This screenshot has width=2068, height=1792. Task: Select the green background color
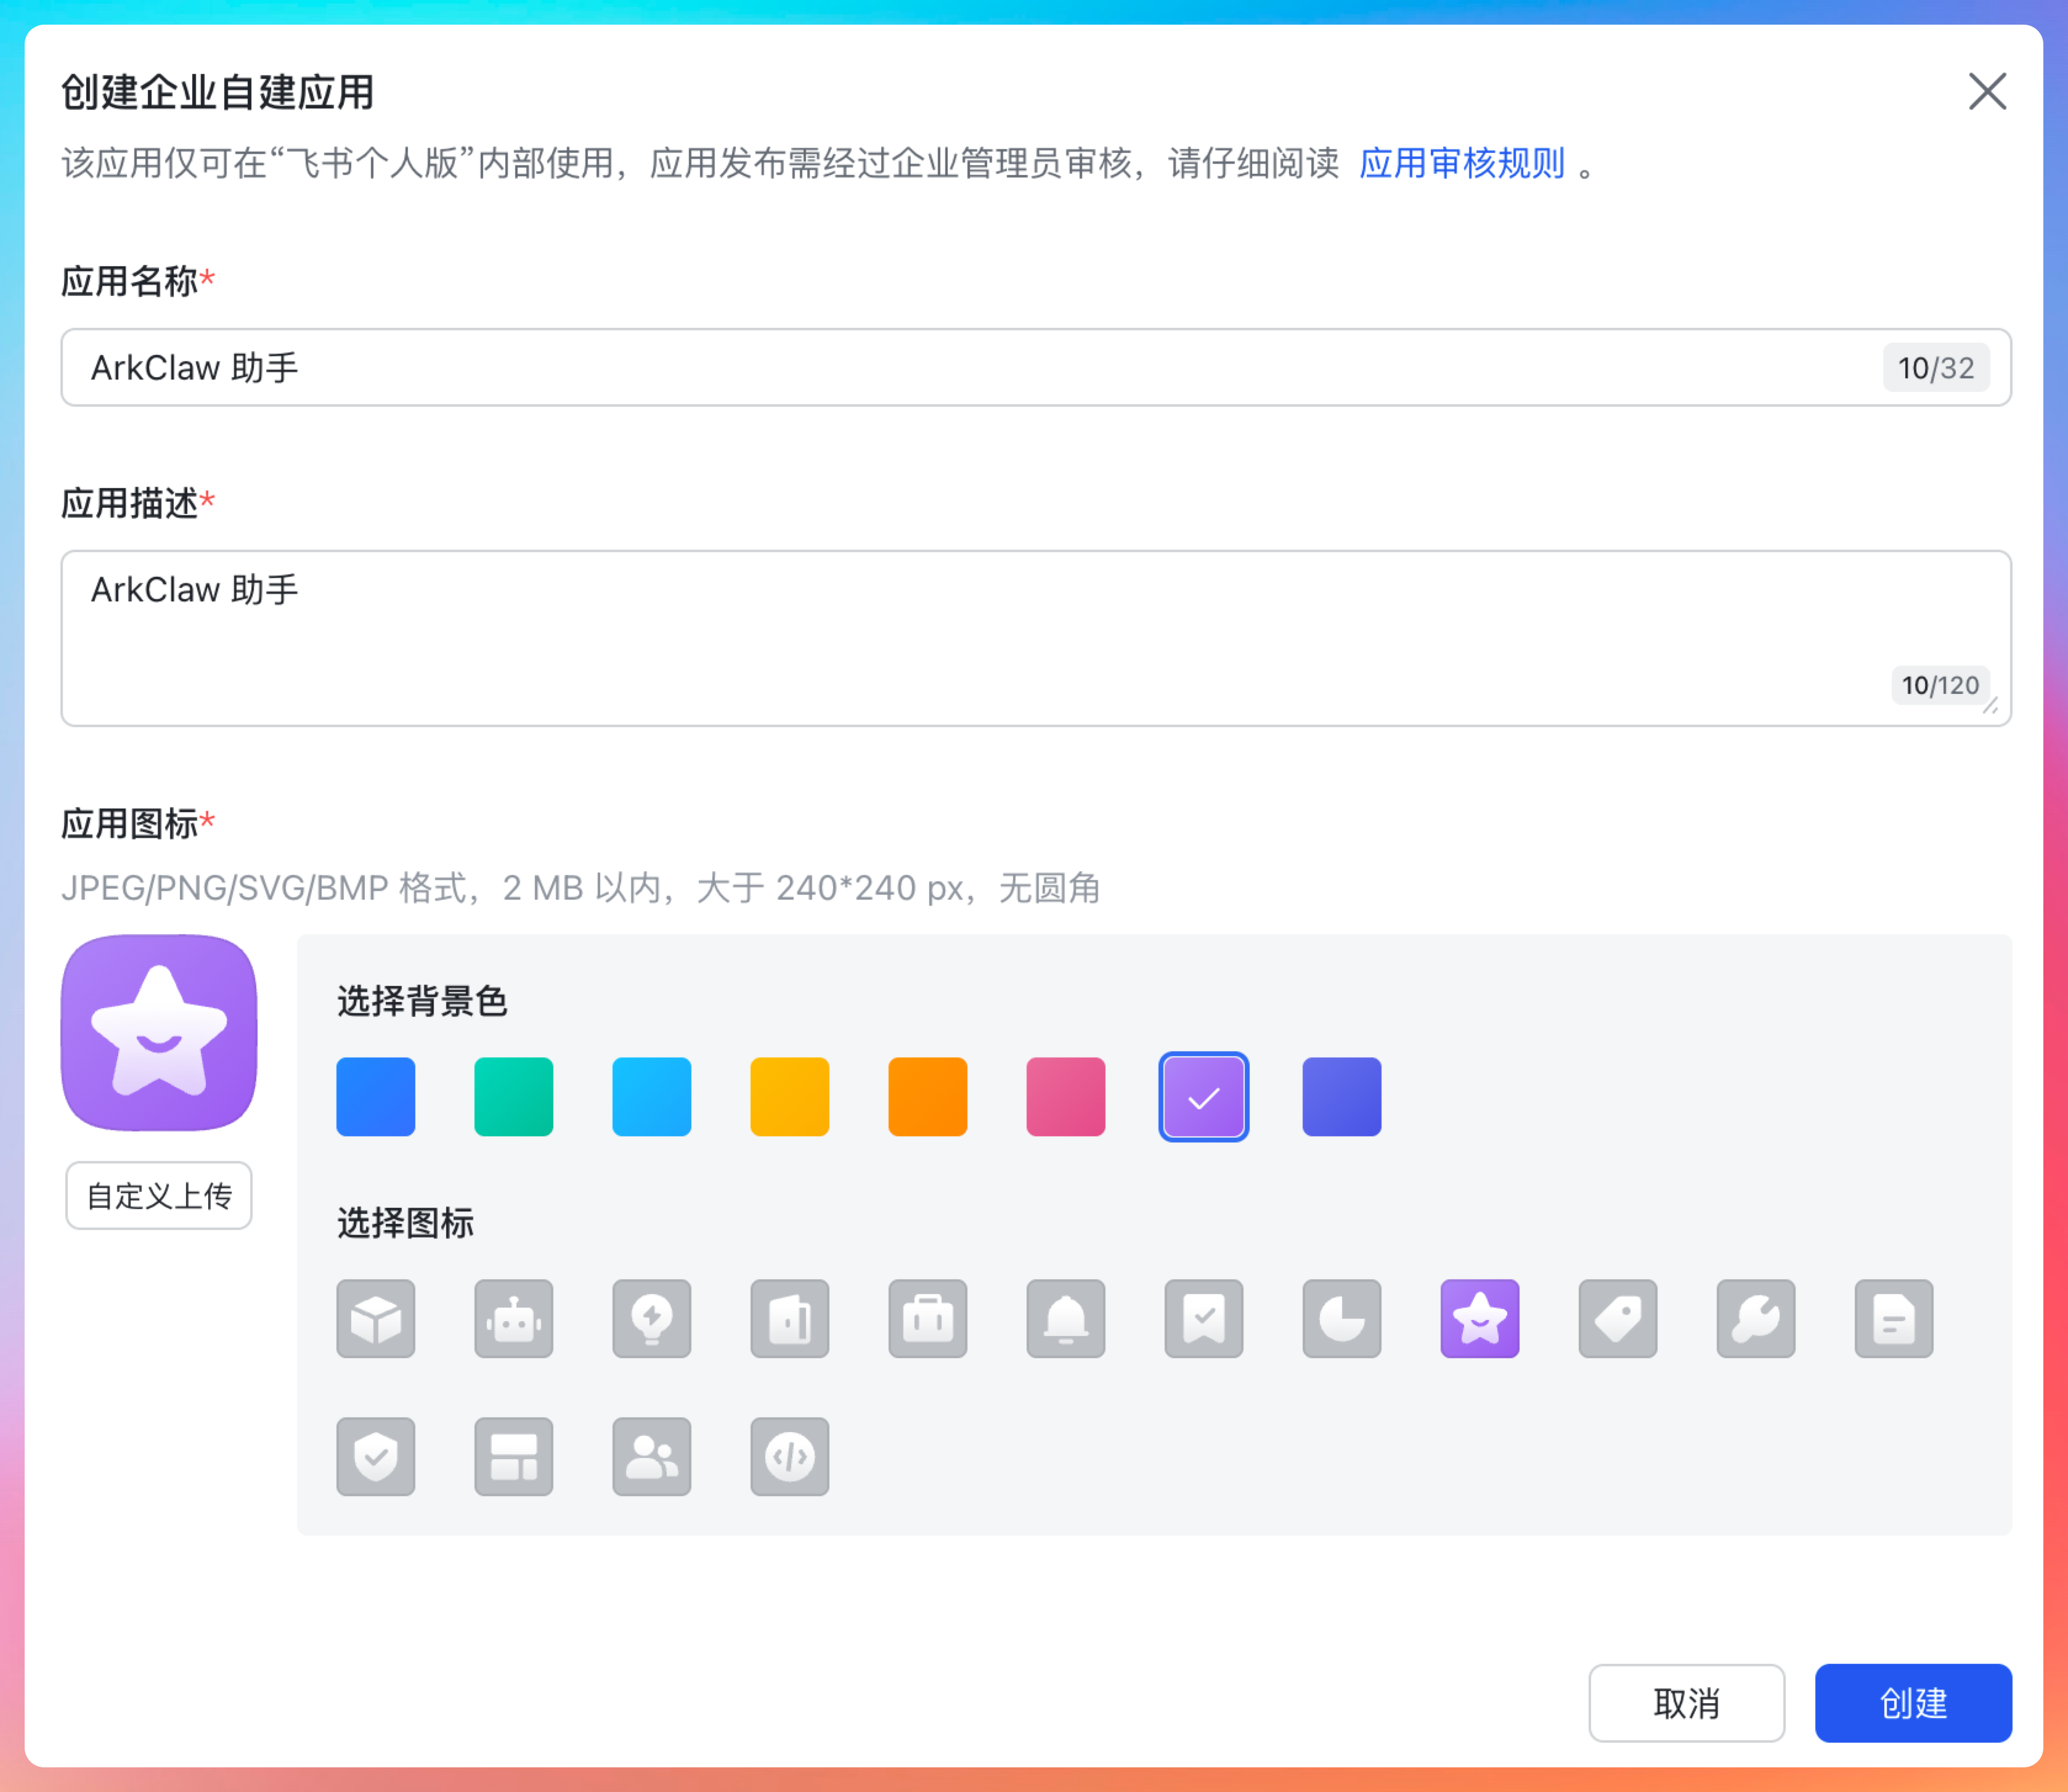click(x=513, y=1096)
